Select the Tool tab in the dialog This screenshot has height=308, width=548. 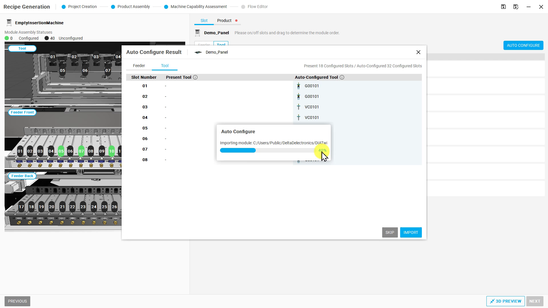tap(165, 66)
